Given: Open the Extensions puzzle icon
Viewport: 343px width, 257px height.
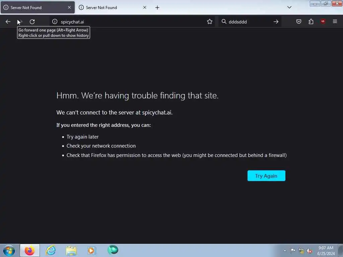Looking at the screenshot, I should (311, 21).
